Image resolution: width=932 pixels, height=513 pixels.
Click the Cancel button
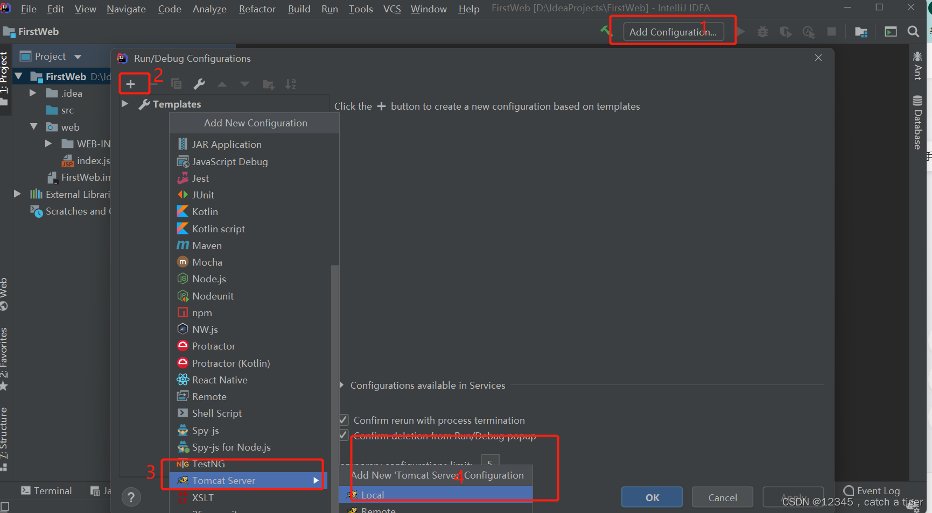pos(723,497)
